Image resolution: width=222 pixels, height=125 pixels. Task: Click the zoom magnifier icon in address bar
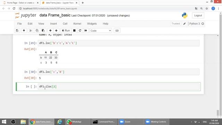pyautogui.click(x=202, y=8)
